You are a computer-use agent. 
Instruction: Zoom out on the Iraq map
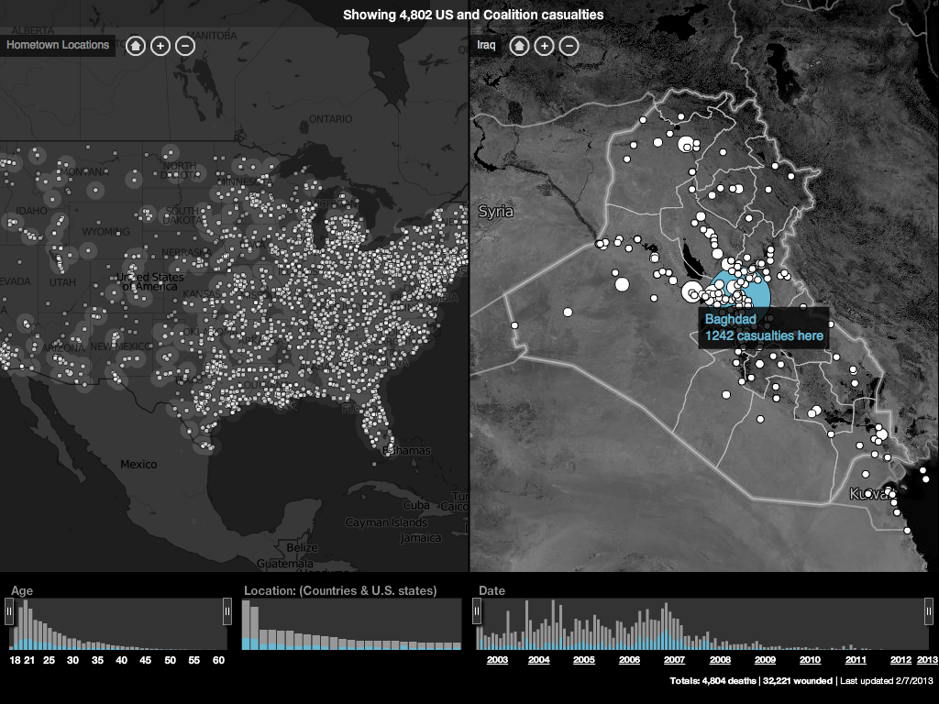point(569,45)
